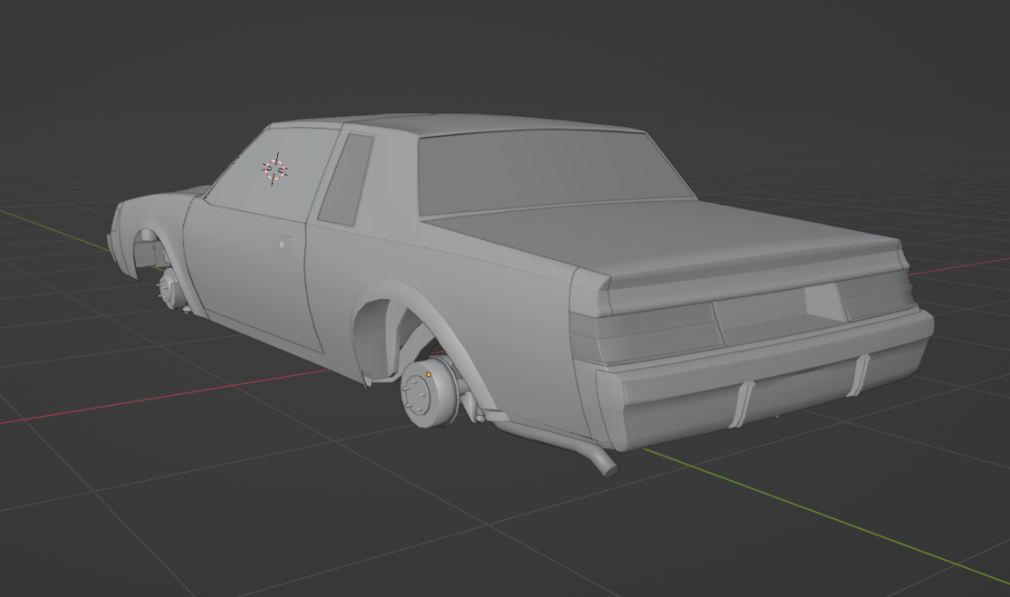
Task: Select the front wheel brake hub
Action: coord(170,287)
